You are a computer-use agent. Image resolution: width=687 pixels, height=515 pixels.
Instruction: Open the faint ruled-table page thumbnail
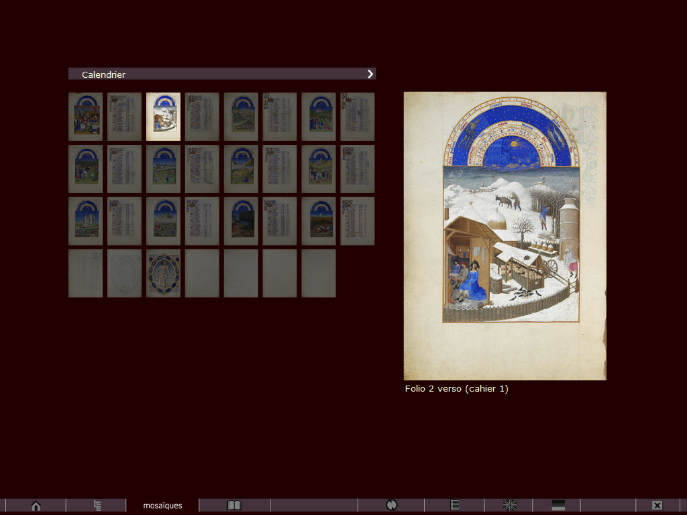point(85,274)
